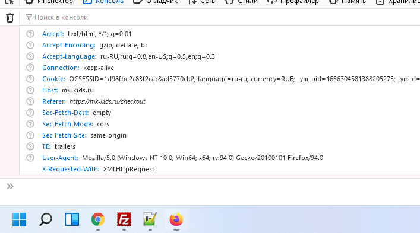
Task: Open help for the Sec-Fetch-Mode header
Action: [x=30, y=124]
